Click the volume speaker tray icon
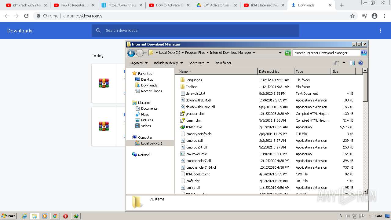391x220 pixels. click(x=347, y=216)
